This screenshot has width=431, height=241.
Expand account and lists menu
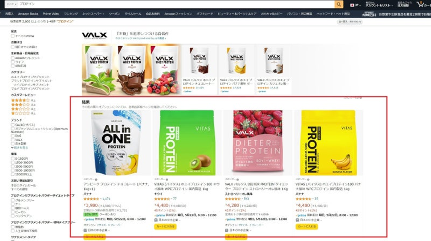click(378, 4)
